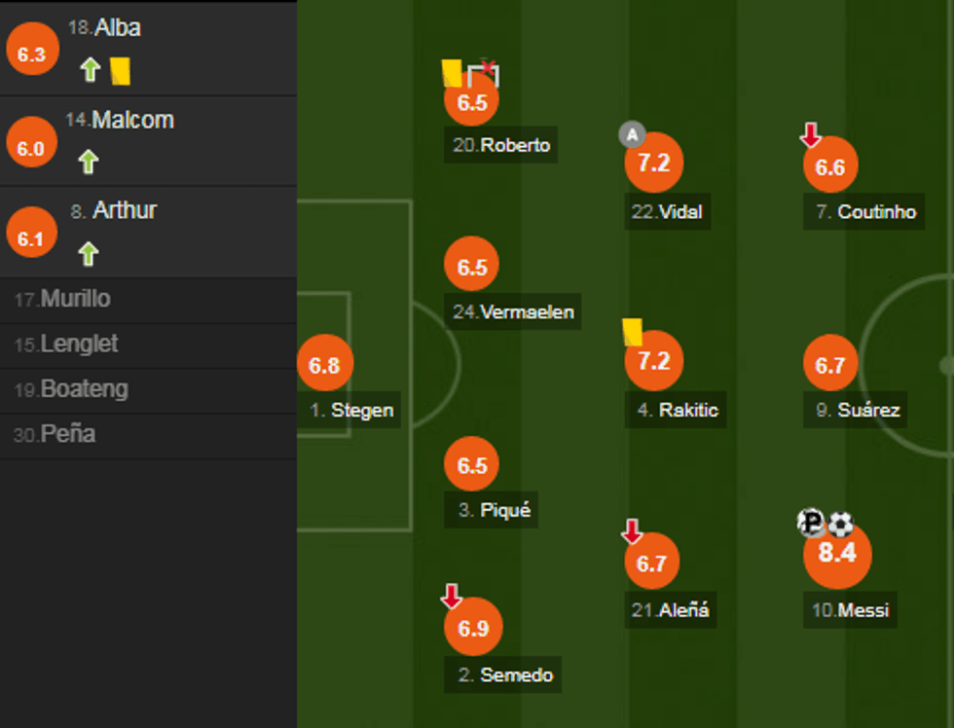Image resolution: width=954 pixels, height=728 pixels.
Task: Click the red substituted-off arrow on Semedo
Action: click(x=451, y=596)
